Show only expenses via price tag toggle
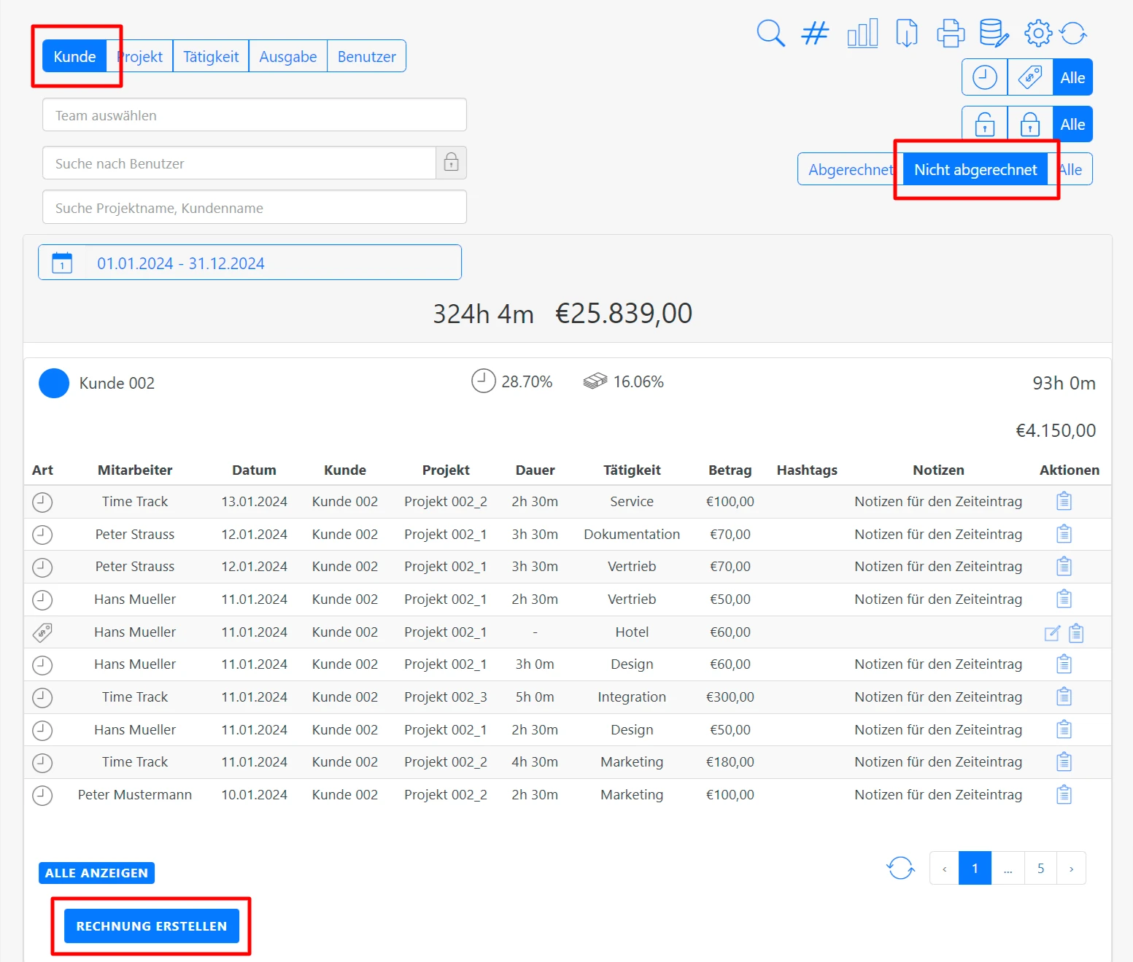1133x962 pixels. click(1030, 77)
